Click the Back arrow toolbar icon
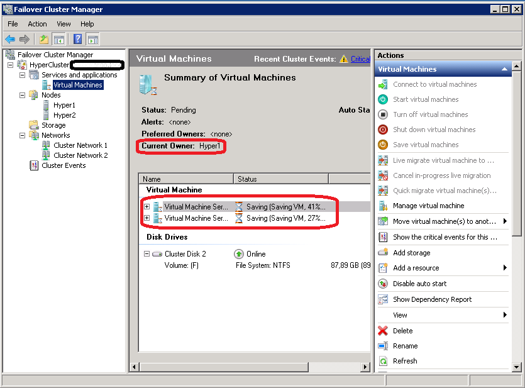525x388 pixels. click(x=10, y=39)
